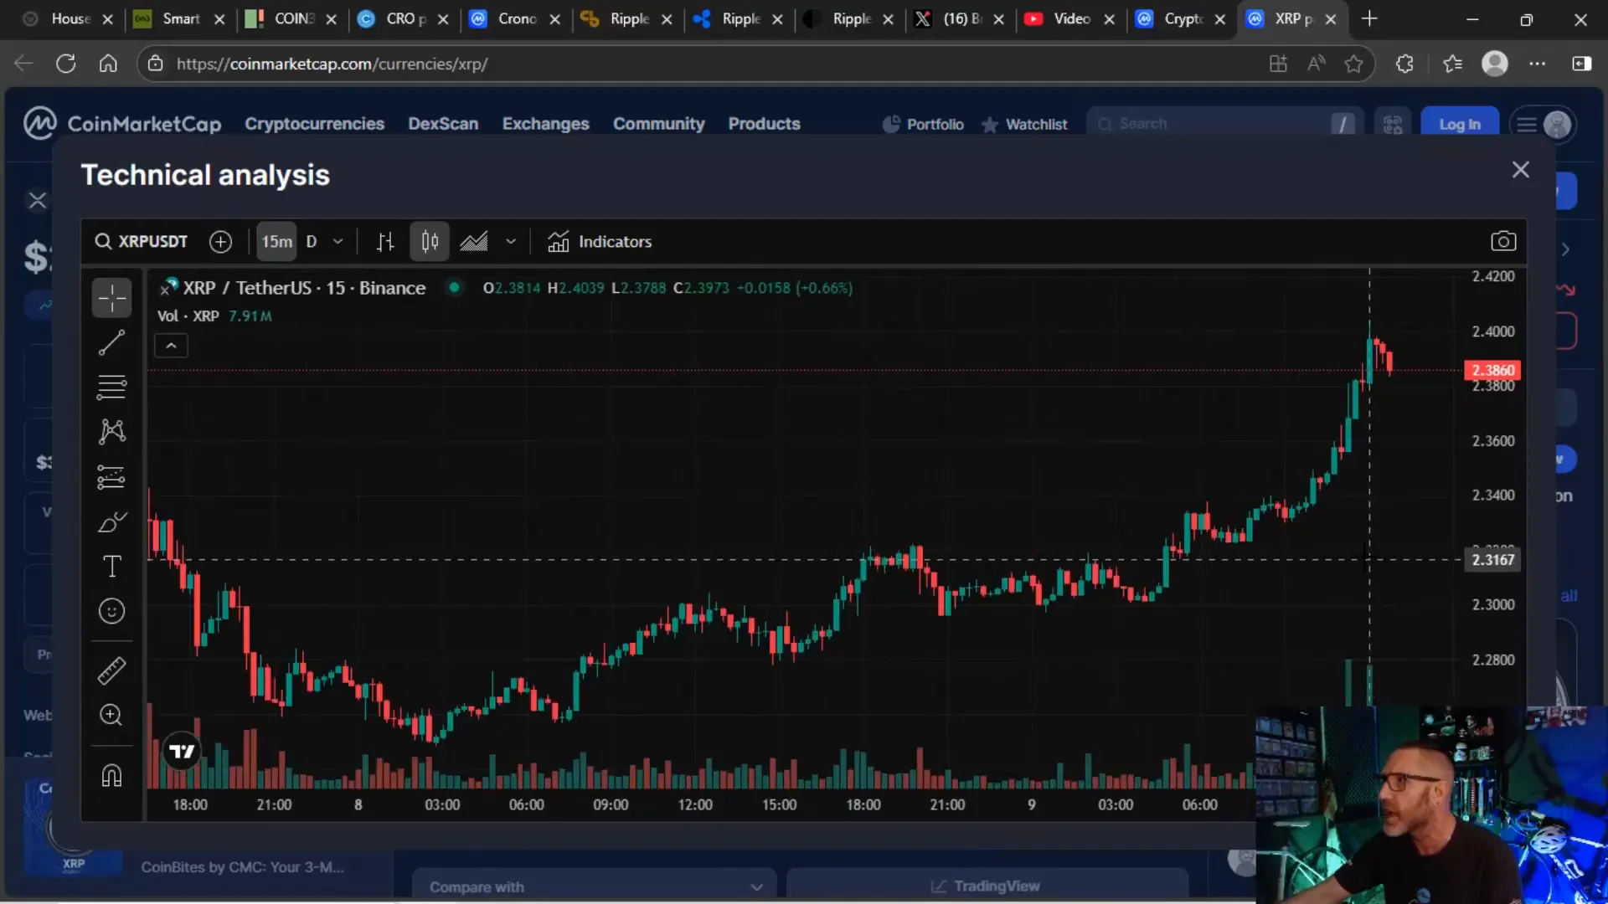Expand the chart style dropdown
Screen dimensions: 1608x904
511,242
